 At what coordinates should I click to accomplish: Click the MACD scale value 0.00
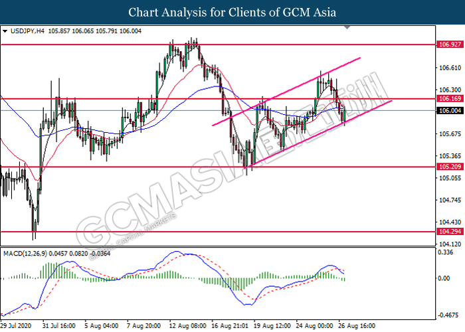[x=444, y=278]
